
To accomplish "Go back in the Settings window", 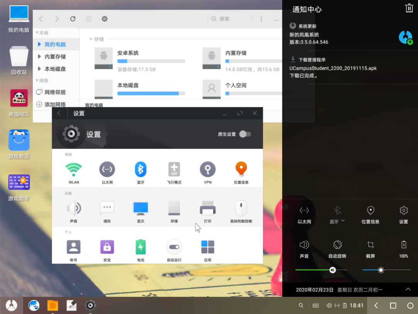I will pyautogui.click(x=59, y=113).
